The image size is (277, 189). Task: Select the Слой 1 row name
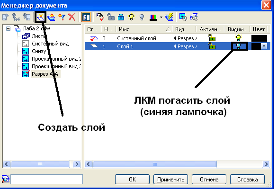125,46
